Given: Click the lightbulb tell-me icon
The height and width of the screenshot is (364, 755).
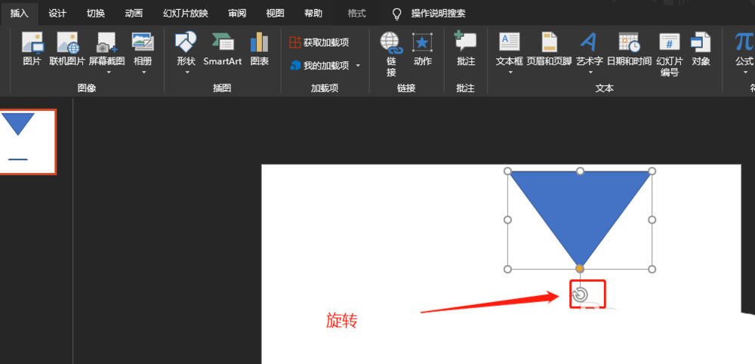Looking at the screenshot, I should pyautogui.click(x=397, y=14).
